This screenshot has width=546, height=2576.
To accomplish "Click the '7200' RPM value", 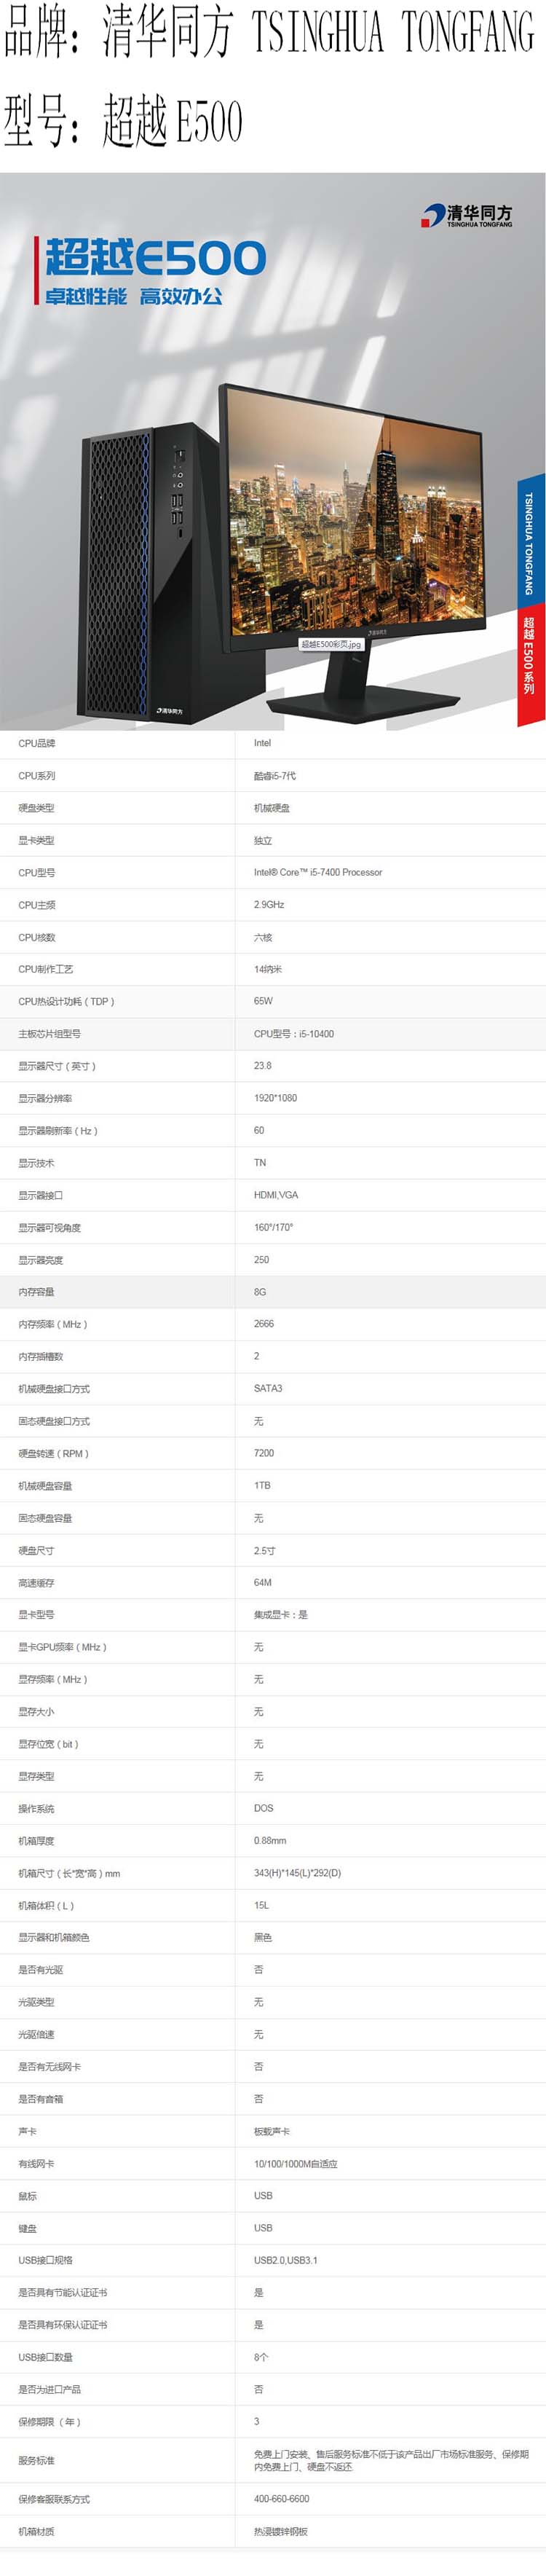I will click(x=264, y=1453).
